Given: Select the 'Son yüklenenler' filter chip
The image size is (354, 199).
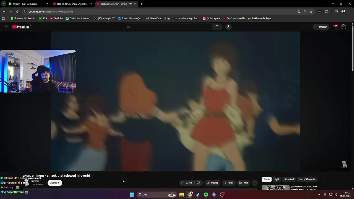Looking at the screenshot, I should (307, 179).
